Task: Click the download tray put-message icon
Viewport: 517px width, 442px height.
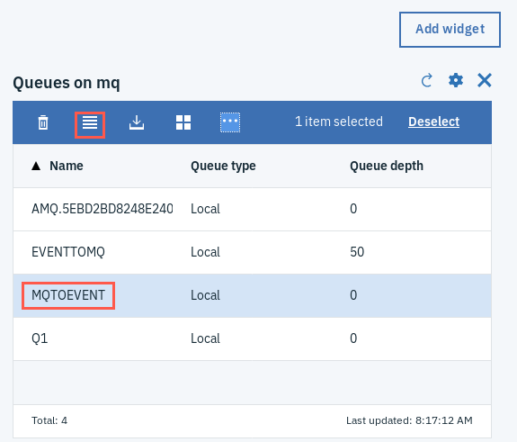Action: coord(137,122)
